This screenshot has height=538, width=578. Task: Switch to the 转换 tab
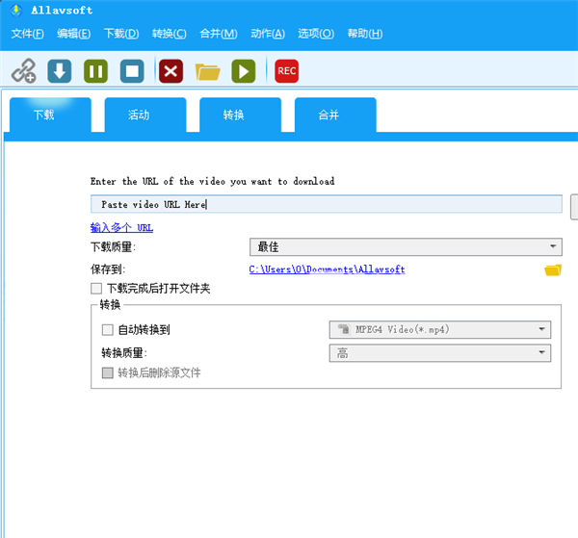[234, 115]
